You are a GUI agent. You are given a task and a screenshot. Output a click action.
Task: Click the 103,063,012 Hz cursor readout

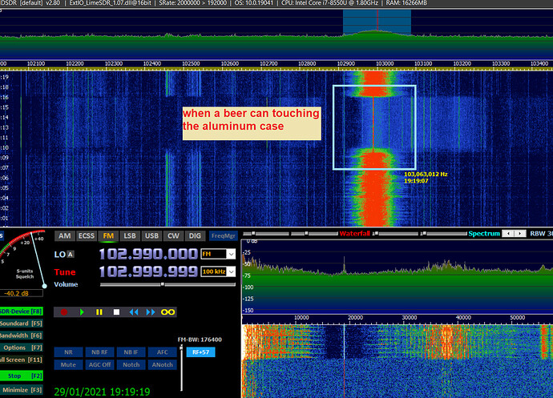(426, 174)
